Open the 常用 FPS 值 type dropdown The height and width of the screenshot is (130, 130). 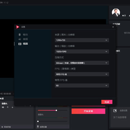pos(82,74)
